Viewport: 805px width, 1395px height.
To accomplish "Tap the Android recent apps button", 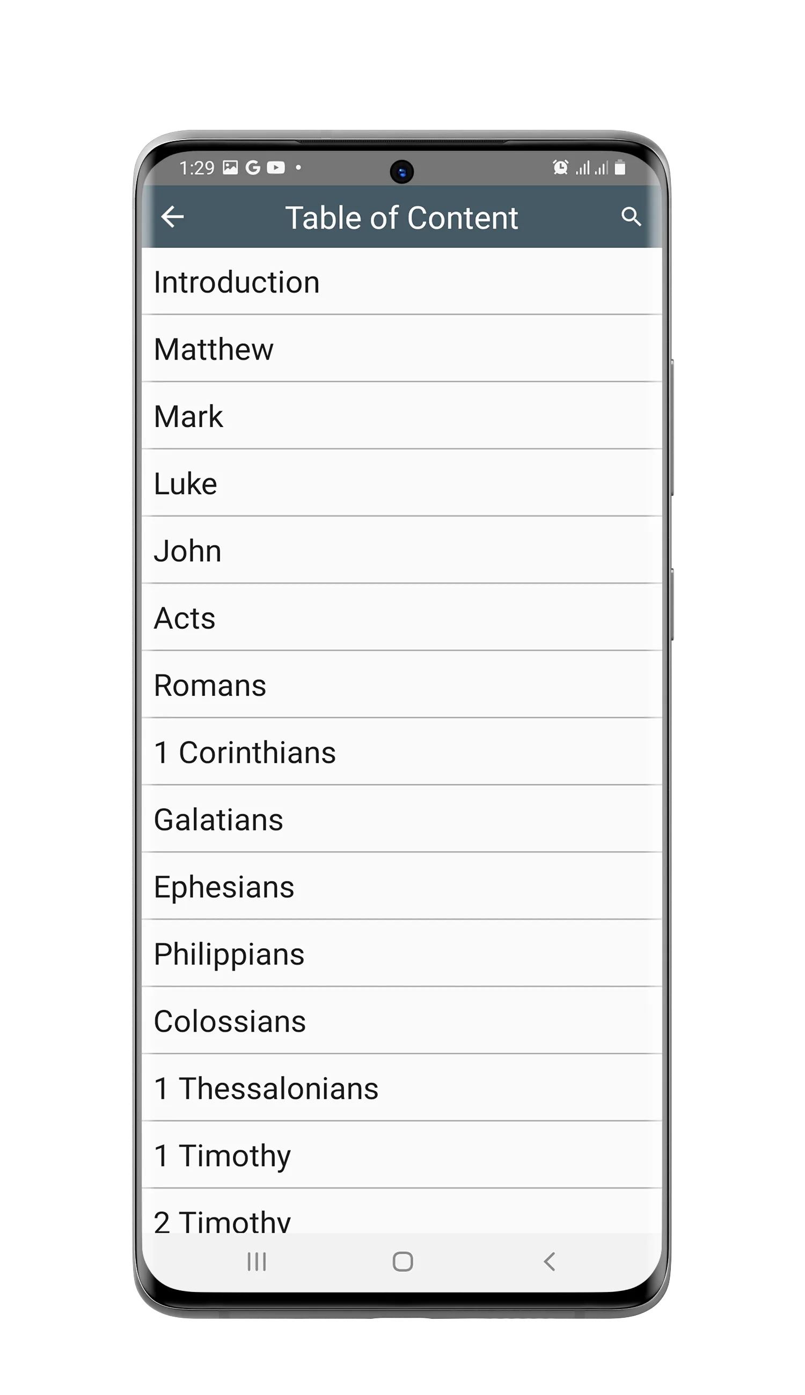I will click(257, 1262).
